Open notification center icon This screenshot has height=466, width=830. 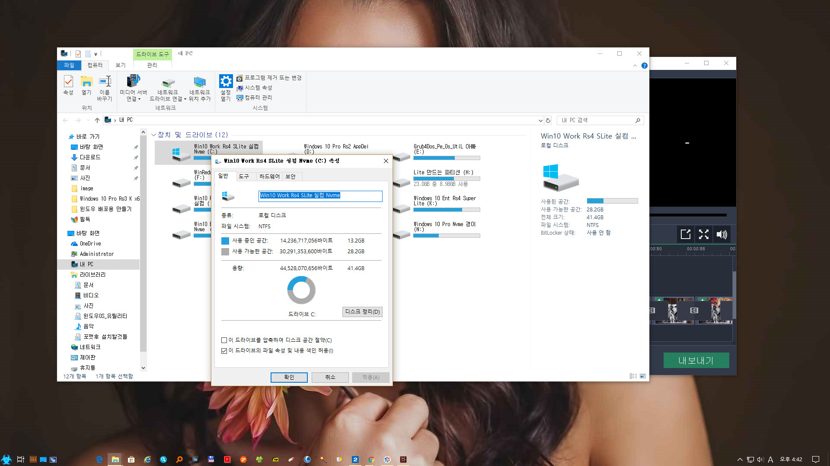816,460
